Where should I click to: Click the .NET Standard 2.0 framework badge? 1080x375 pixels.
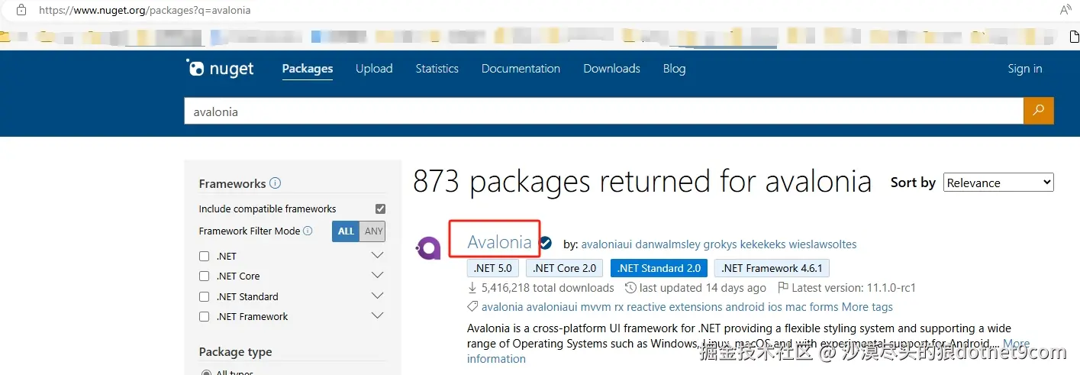[x=659, y=268]
